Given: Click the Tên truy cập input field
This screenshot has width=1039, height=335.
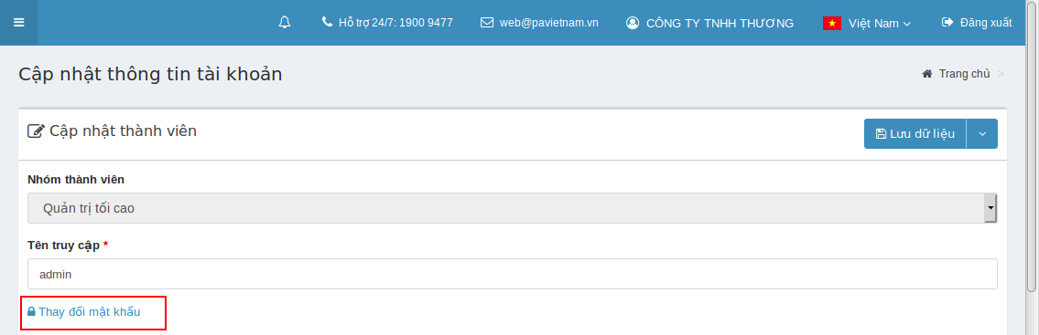Looking at the screenshot, I should [513, 274].
